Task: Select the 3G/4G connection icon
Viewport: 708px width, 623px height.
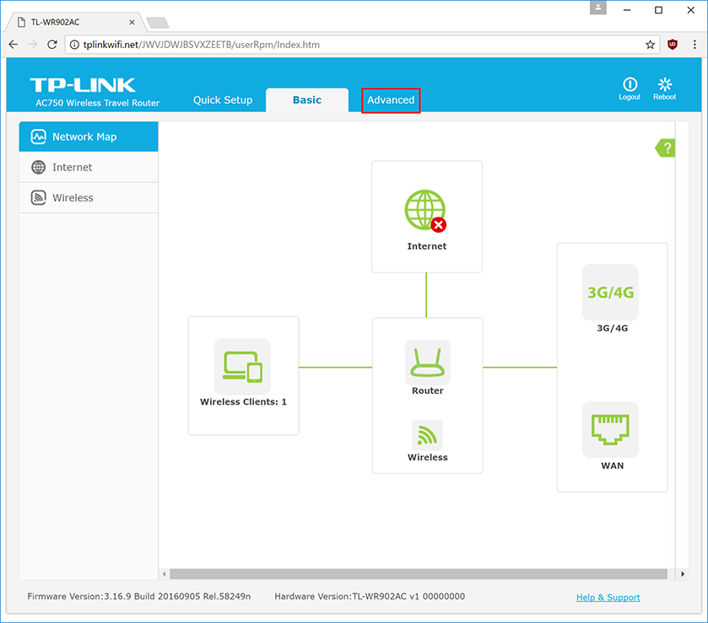Action: pos(610,293)
